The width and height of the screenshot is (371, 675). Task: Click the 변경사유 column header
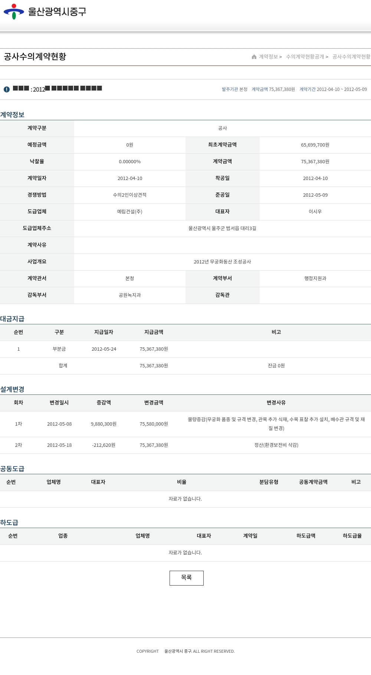click(x=276, y=403)
